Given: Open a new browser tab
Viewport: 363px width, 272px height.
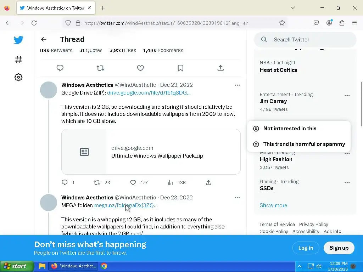Looking at the screenshot, I should point(102,8).
